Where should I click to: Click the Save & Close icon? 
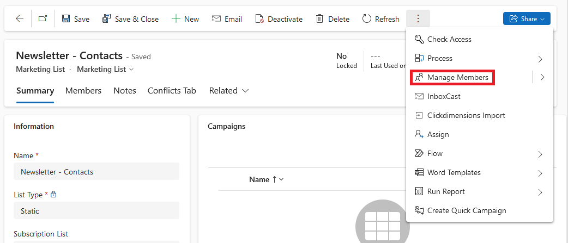107,19
